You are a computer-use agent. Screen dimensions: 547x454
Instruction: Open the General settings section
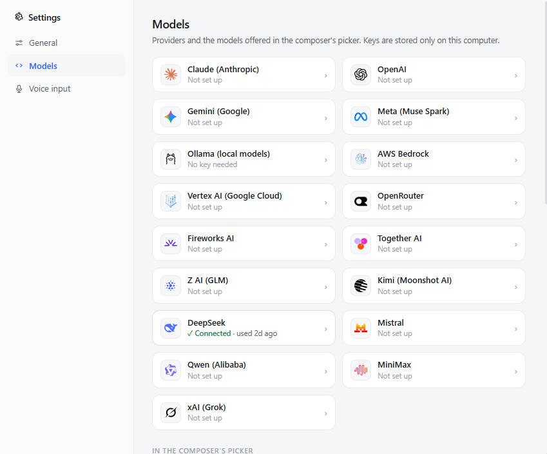pos(66,43)
